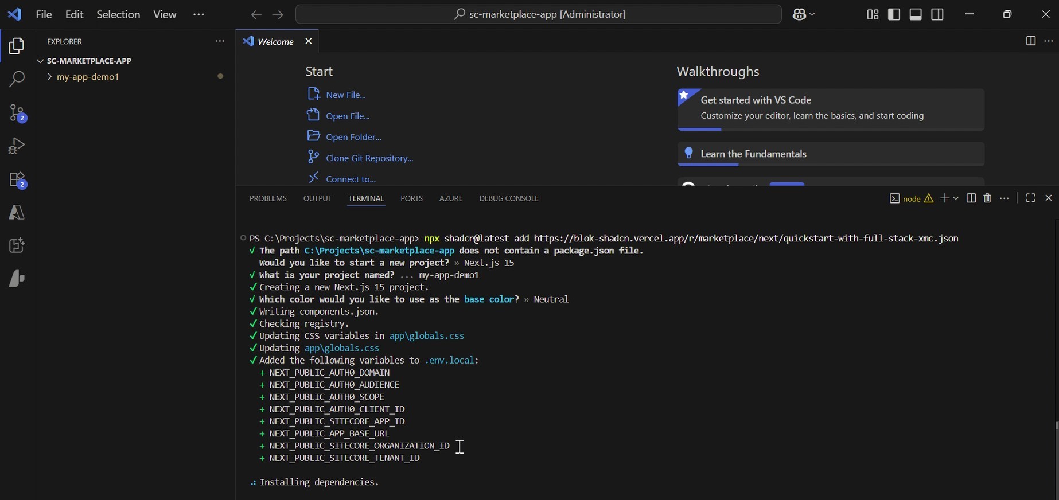This screenshot has height=500, width=1059.
Task: Open the View menu
Action: (165, 15)
